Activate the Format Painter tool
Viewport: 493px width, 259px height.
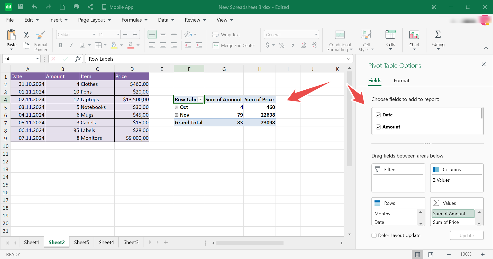pyautogui.click(x=41, y=41)
